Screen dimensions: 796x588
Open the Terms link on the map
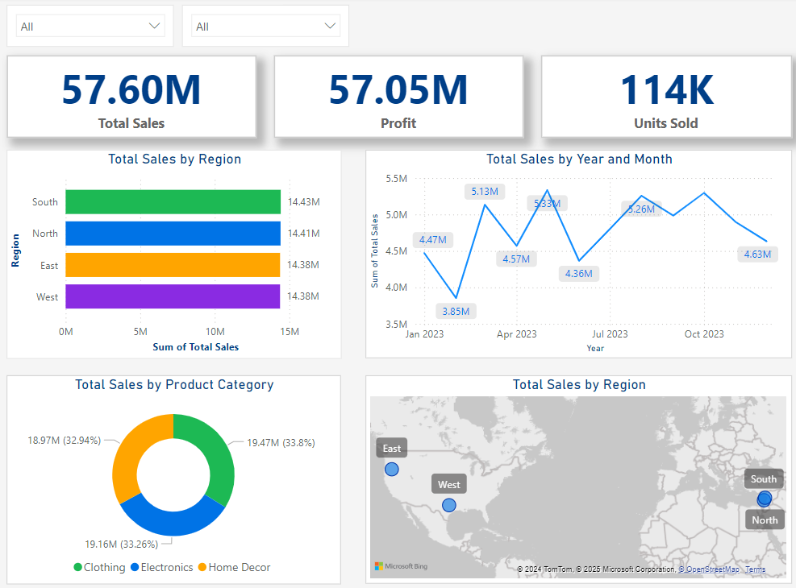click(x=756, y=569)
